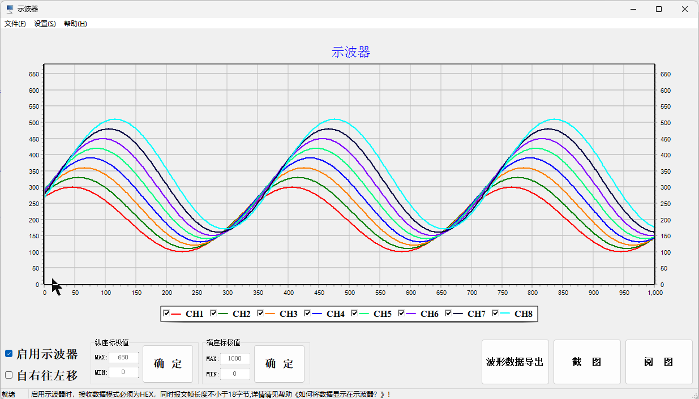
Task: Click the red CH1 legend line swatch
Action: [x=176, y=314]
